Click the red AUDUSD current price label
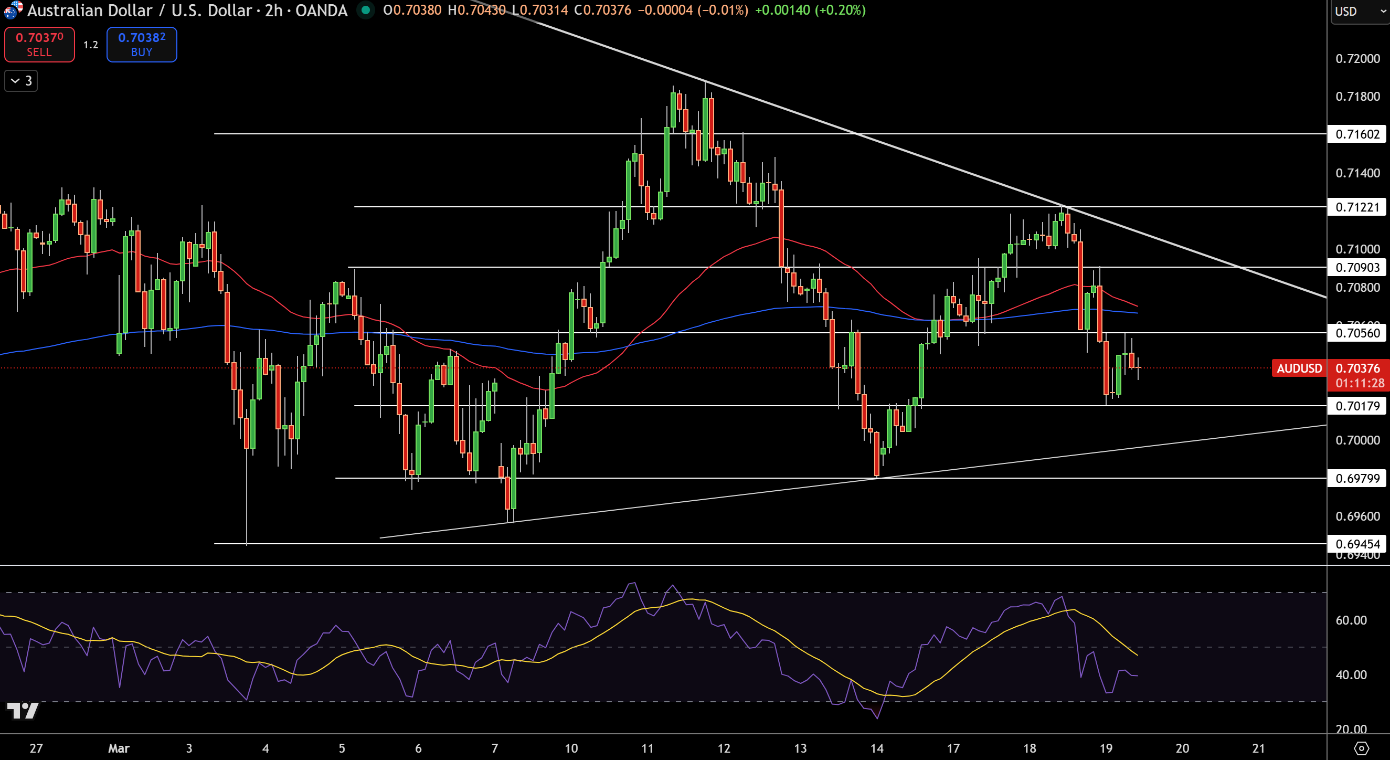 (1299, 368)
